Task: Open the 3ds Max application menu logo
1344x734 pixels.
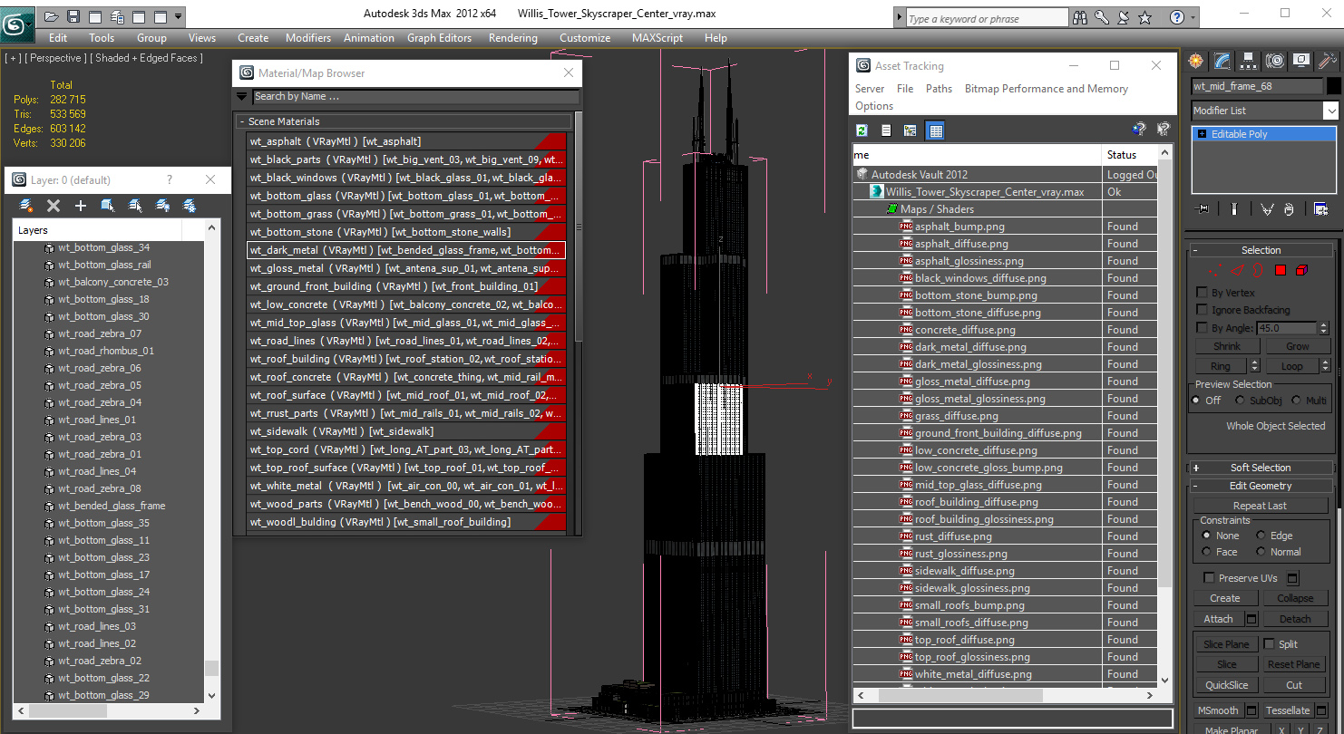Action: 17,24
